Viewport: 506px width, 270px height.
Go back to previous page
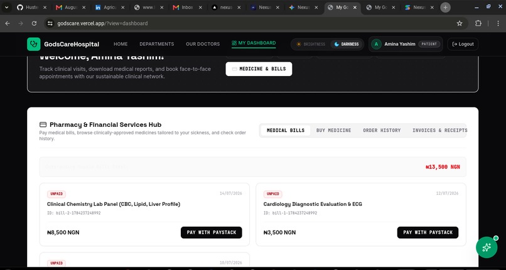pyautogui.click(x=8, y=23)
